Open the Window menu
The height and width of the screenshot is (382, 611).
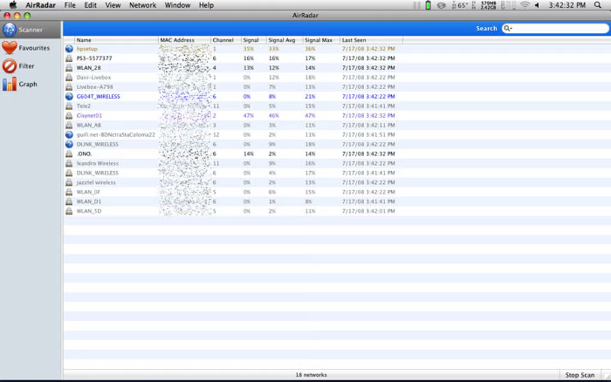click(177, 5)
